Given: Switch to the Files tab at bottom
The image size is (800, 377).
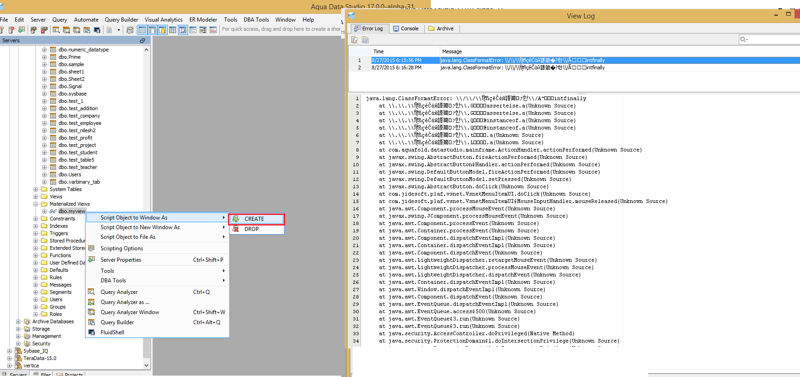Looking at the screenshot, I should (42, 374).
